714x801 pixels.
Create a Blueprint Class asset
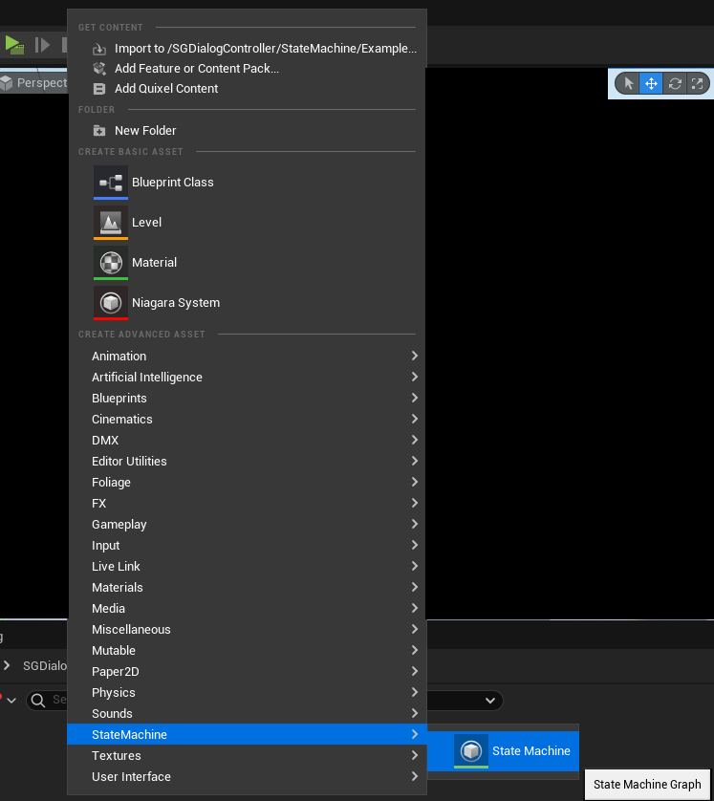tap(247, 182)
